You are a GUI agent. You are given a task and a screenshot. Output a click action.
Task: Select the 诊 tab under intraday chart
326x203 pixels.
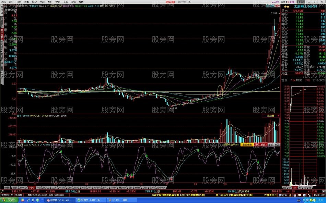tap(290, 188)
